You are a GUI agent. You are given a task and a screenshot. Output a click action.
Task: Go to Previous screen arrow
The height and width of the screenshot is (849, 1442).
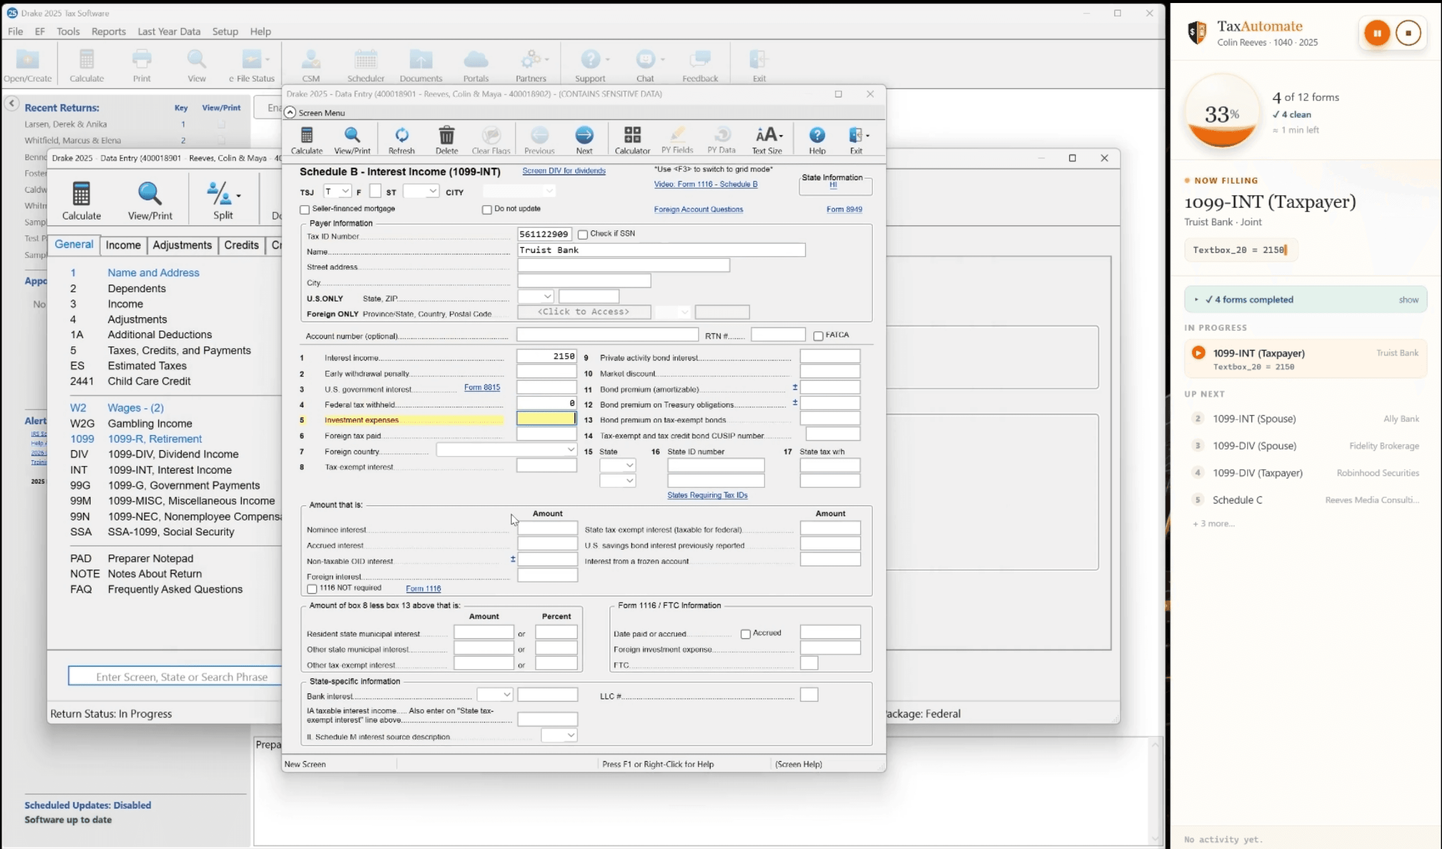click(x=539, y=140)
